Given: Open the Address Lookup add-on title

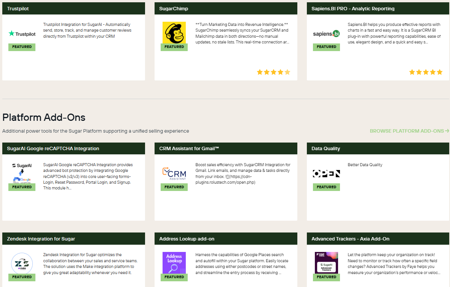Looking at the screenshot, I should (x=187, y=239).
